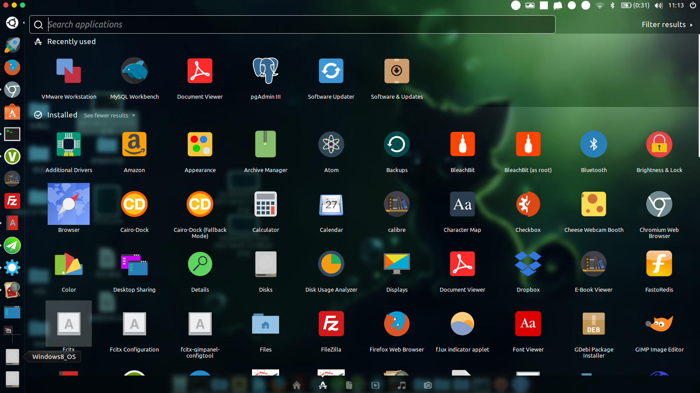
Task: Switch to the Photos lens
Action: click(428, 385)
